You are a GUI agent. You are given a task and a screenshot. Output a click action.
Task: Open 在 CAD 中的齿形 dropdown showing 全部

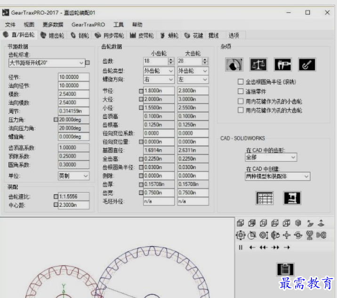(x=271, y=157)
